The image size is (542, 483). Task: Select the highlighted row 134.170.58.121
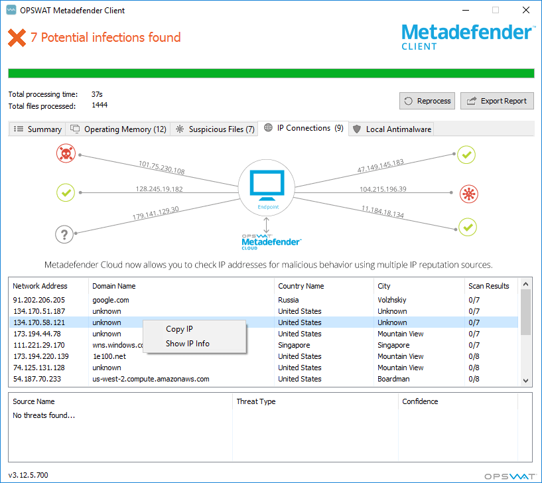click(263, 322)
